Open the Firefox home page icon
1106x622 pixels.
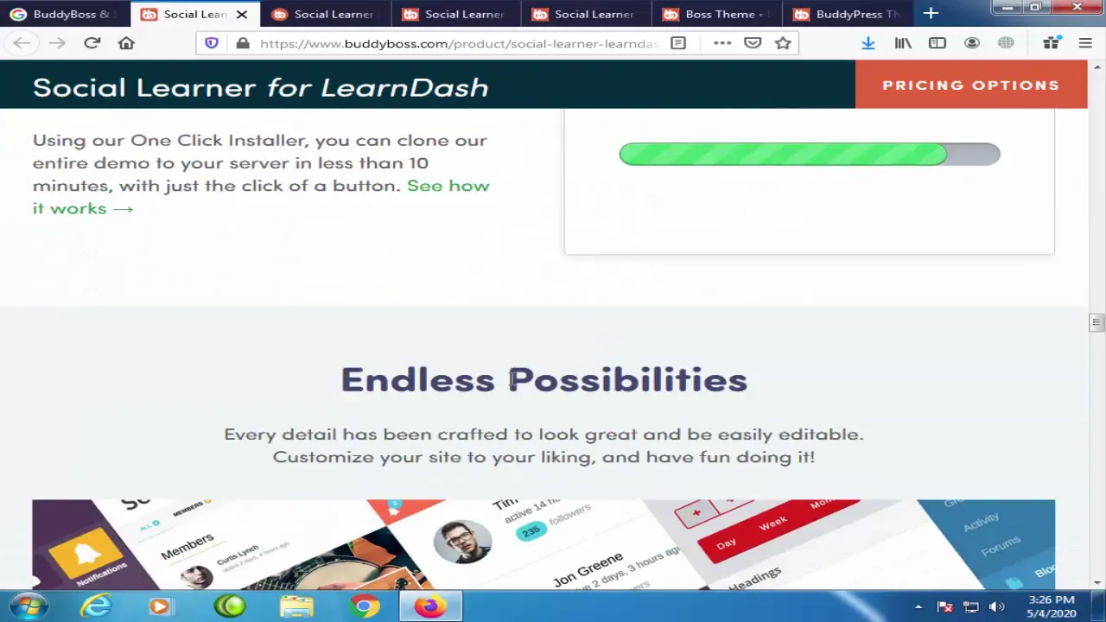click(x=126, y=43)
